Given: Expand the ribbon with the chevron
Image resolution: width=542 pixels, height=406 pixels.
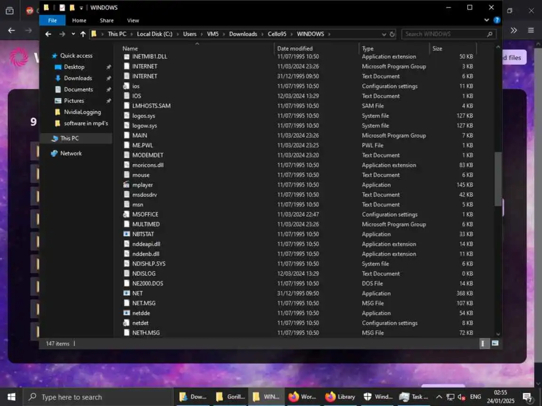Looking at the screenshot, I should [x=486, y=20].
